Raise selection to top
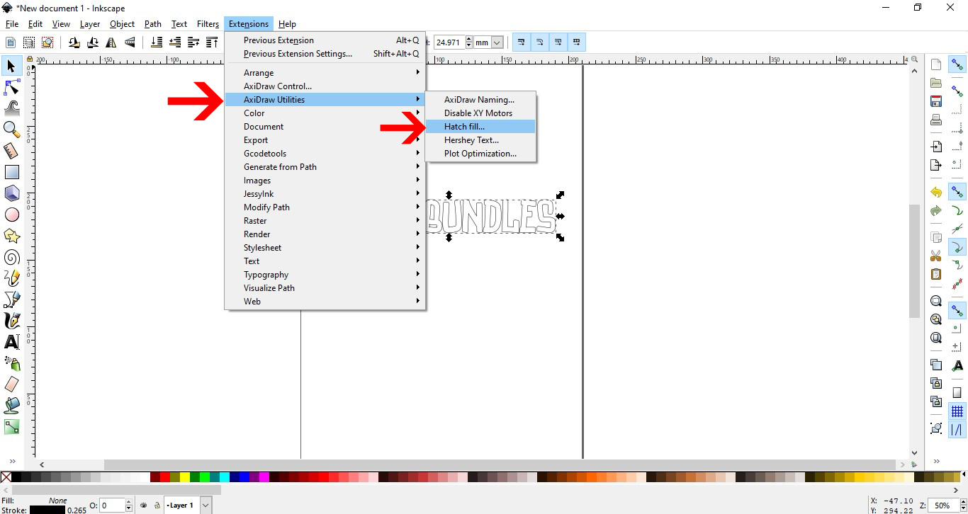This screenshot has height=514, width=968. point(212,42)
